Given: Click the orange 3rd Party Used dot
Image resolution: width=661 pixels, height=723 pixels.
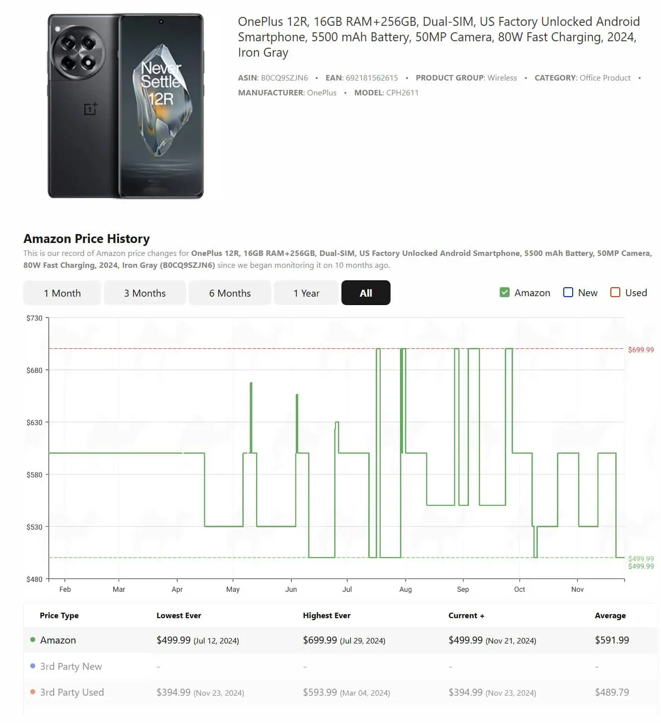Looking at the screenshot, I should [33, 692].
